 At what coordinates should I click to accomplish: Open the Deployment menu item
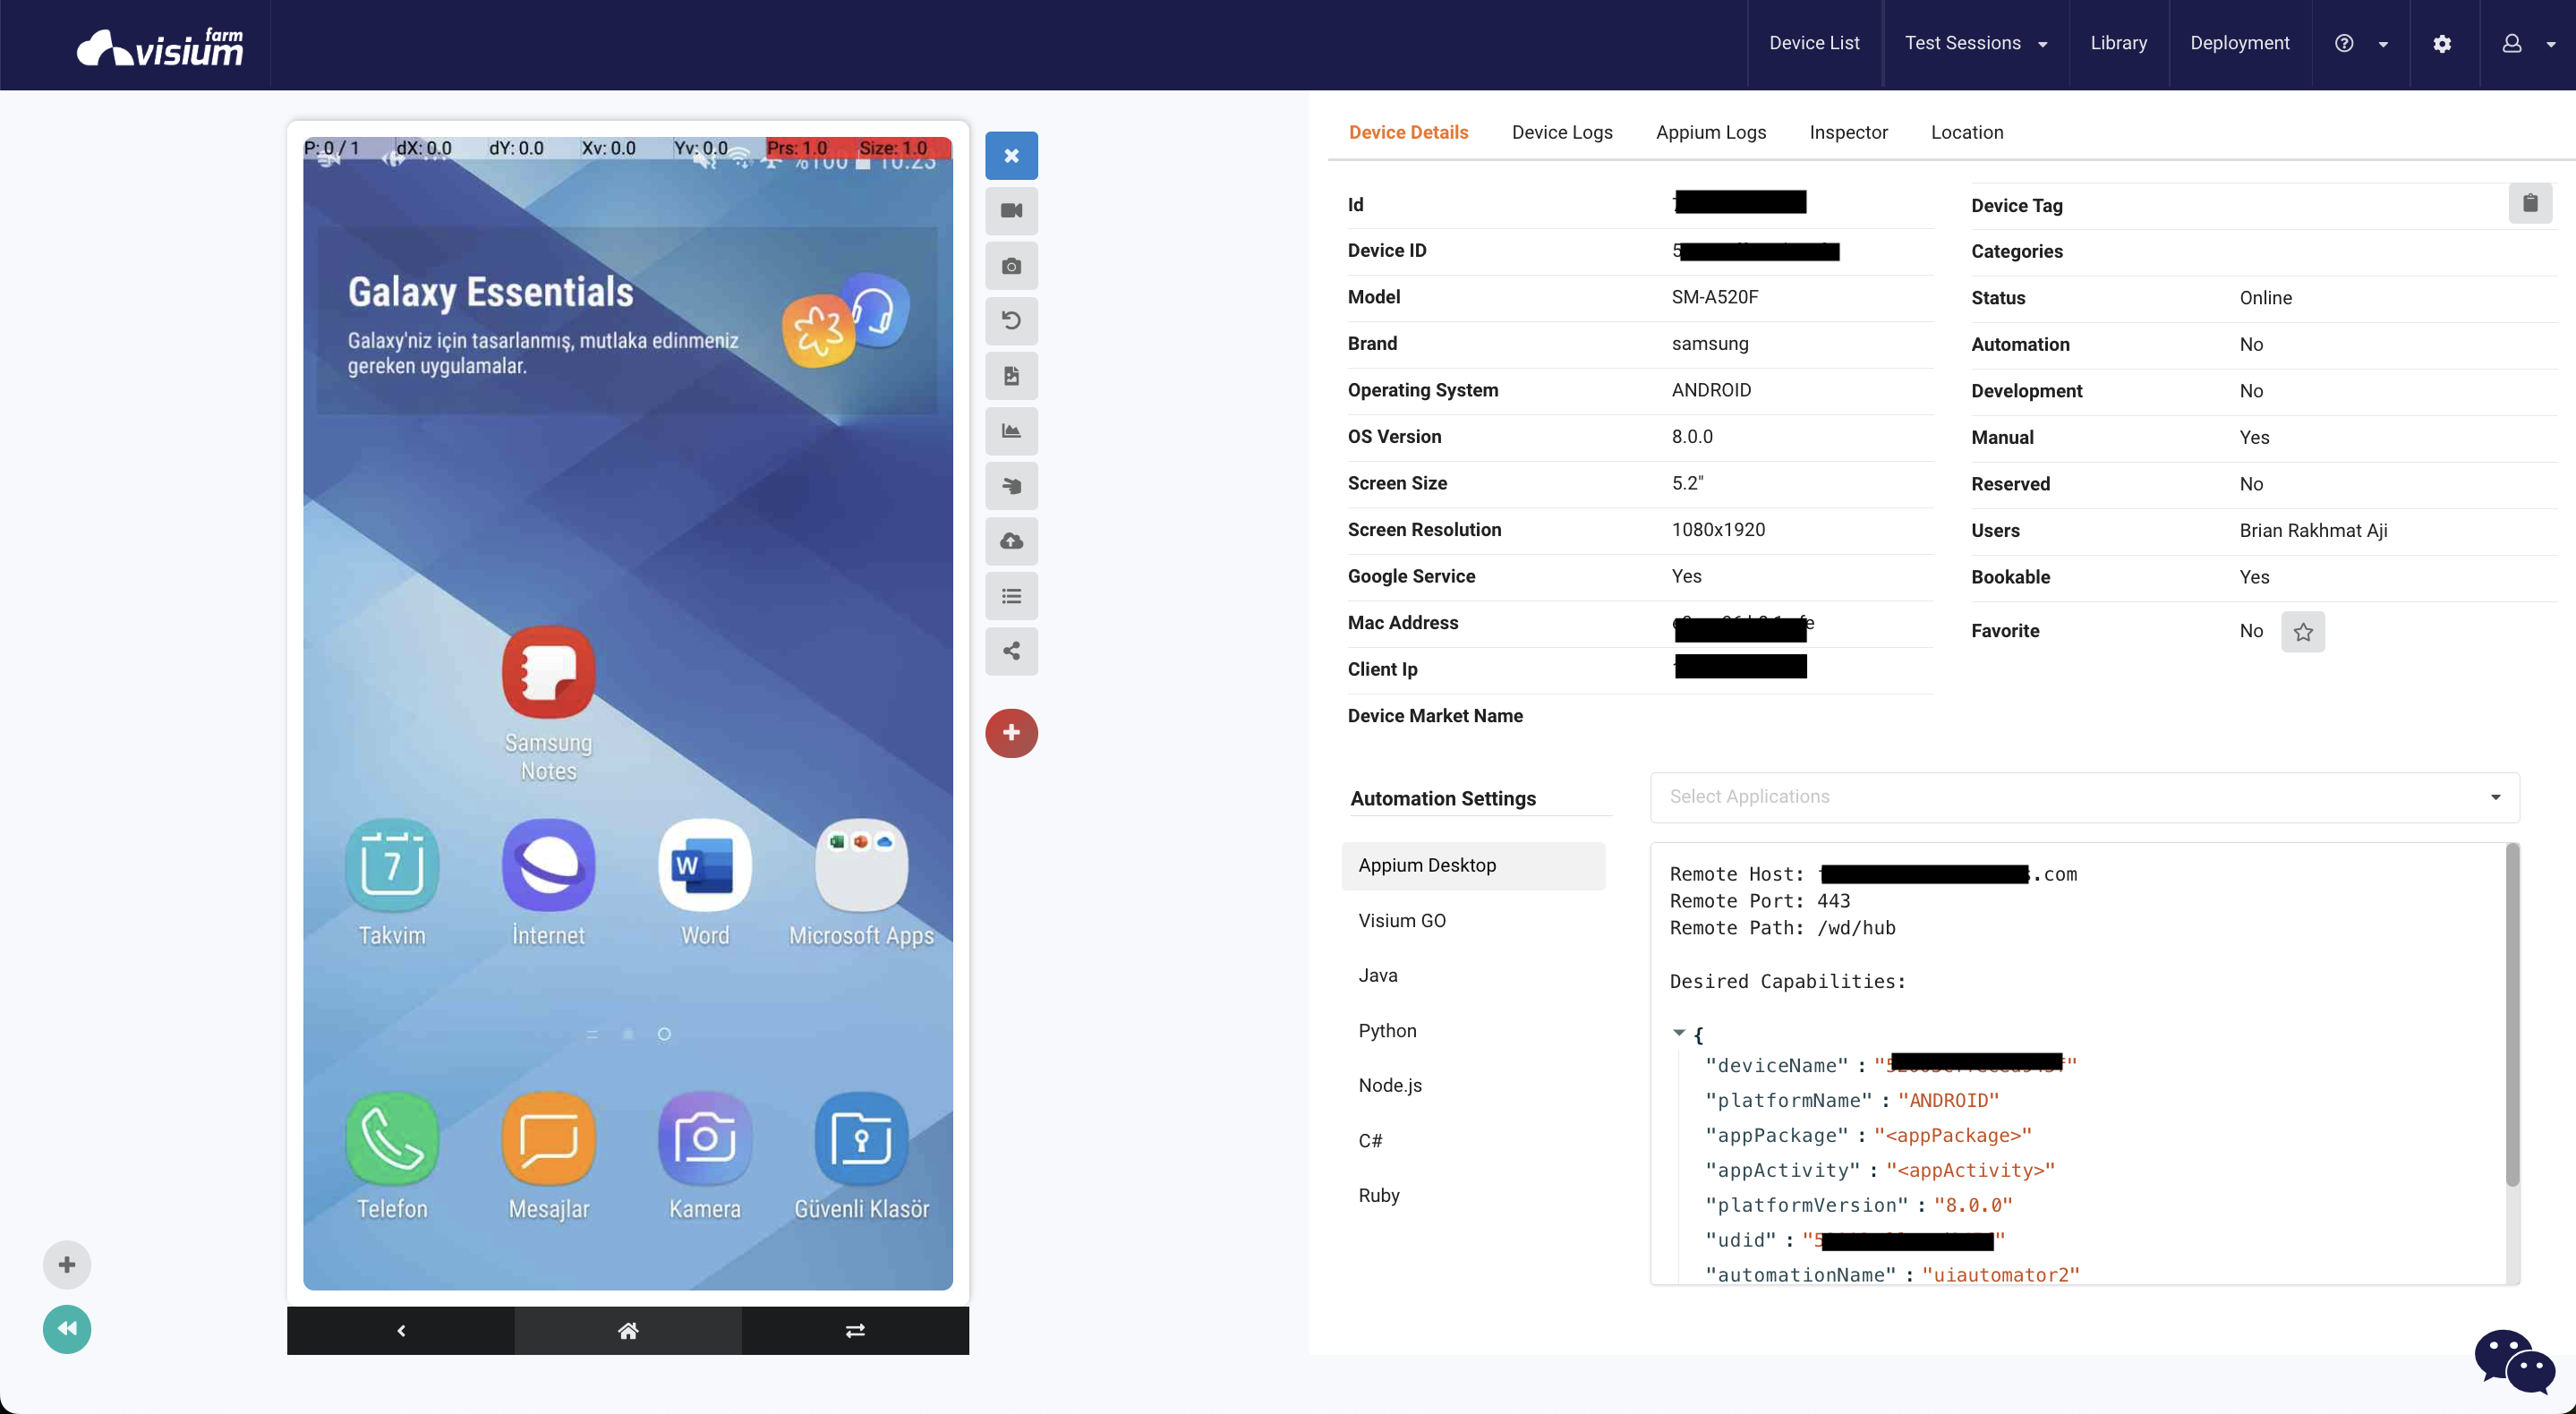pos(2239,43)
